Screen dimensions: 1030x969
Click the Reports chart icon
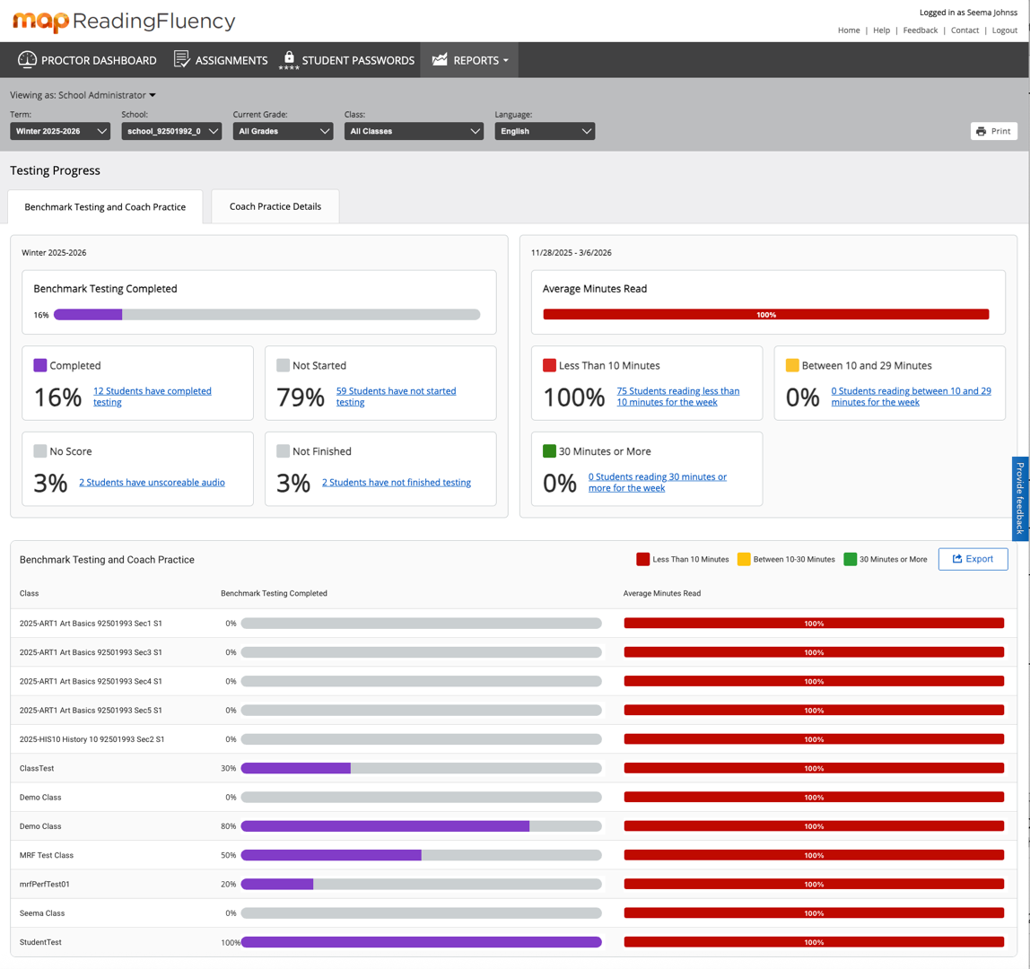[440, 60]
